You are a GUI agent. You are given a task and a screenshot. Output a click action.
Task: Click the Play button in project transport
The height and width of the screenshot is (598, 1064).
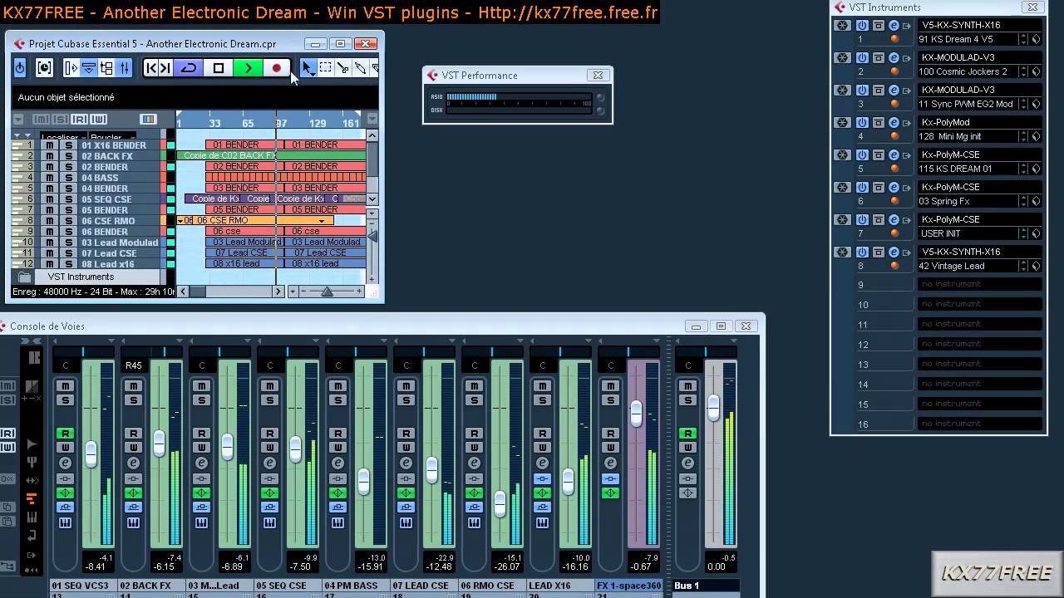(x=248, y=68)
